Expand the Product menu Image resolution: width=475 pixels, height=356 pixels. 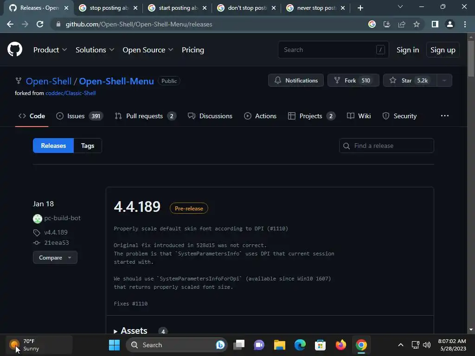(50, 50)
